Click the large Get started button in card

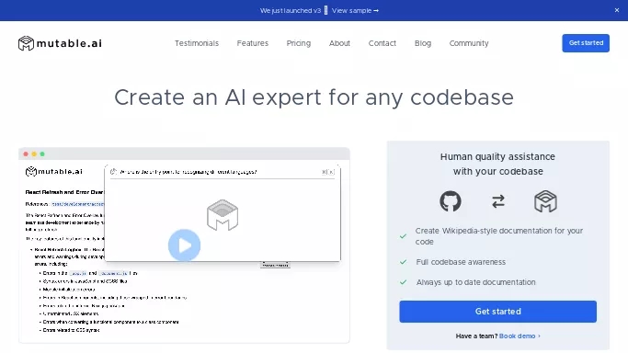[497, 312]
